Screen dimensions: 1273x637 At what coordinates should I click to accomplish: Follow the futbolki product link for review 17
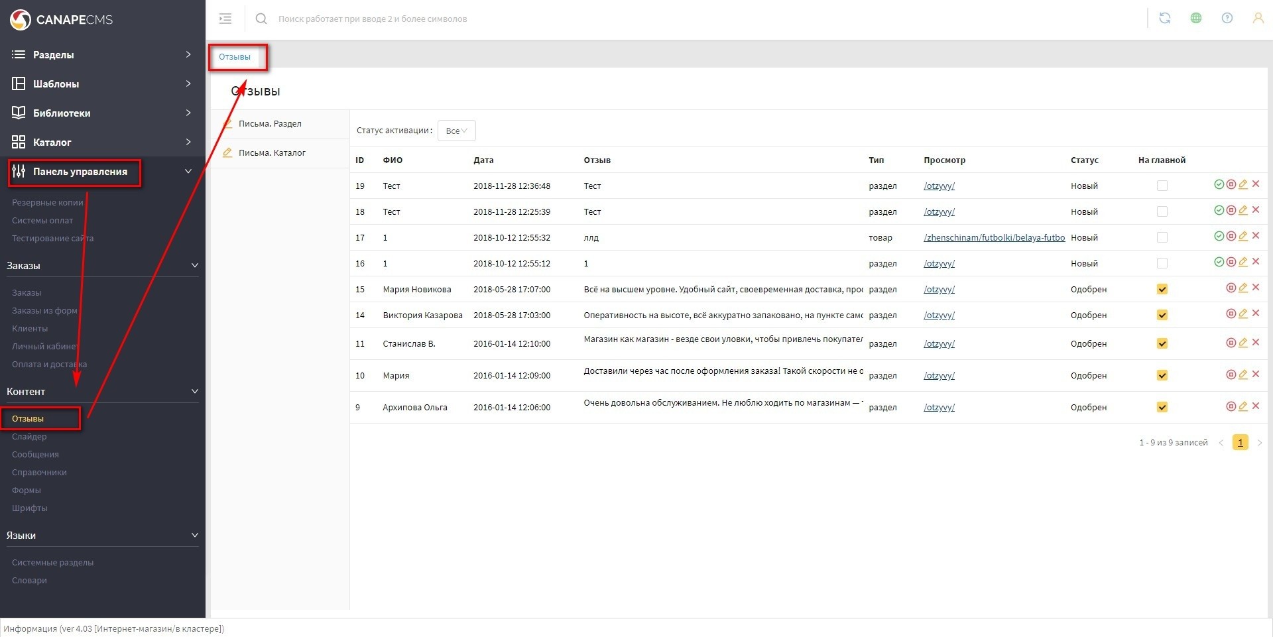(994, 238)
